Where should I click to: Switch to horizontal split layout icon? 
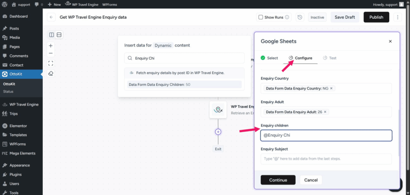(x=59, y=35)
